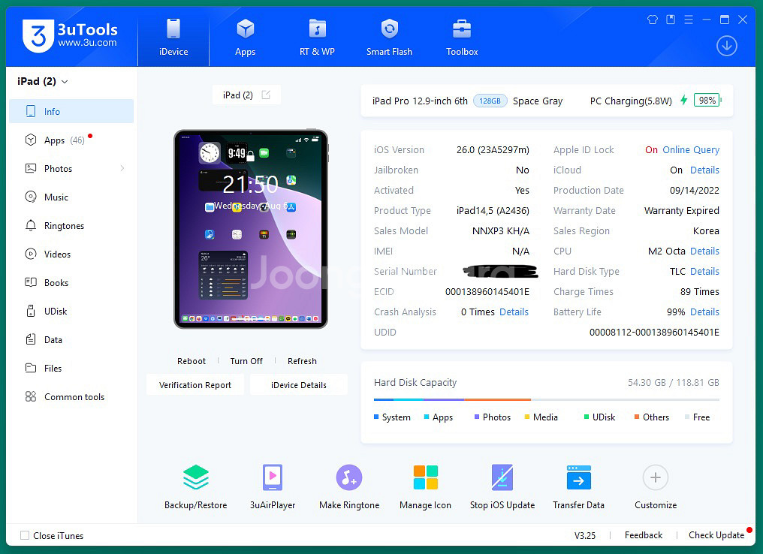The image size is (763, 554).
Task: Open the Transfer Data tool
Action: pos(578,478)
